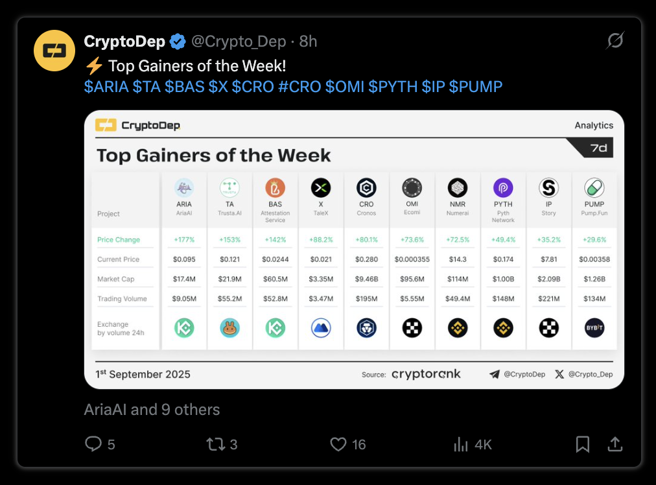This screenshot has width=656, height=485.
Task: Bookmark this CryptoDep post
Action: click(x=582, y=444)
